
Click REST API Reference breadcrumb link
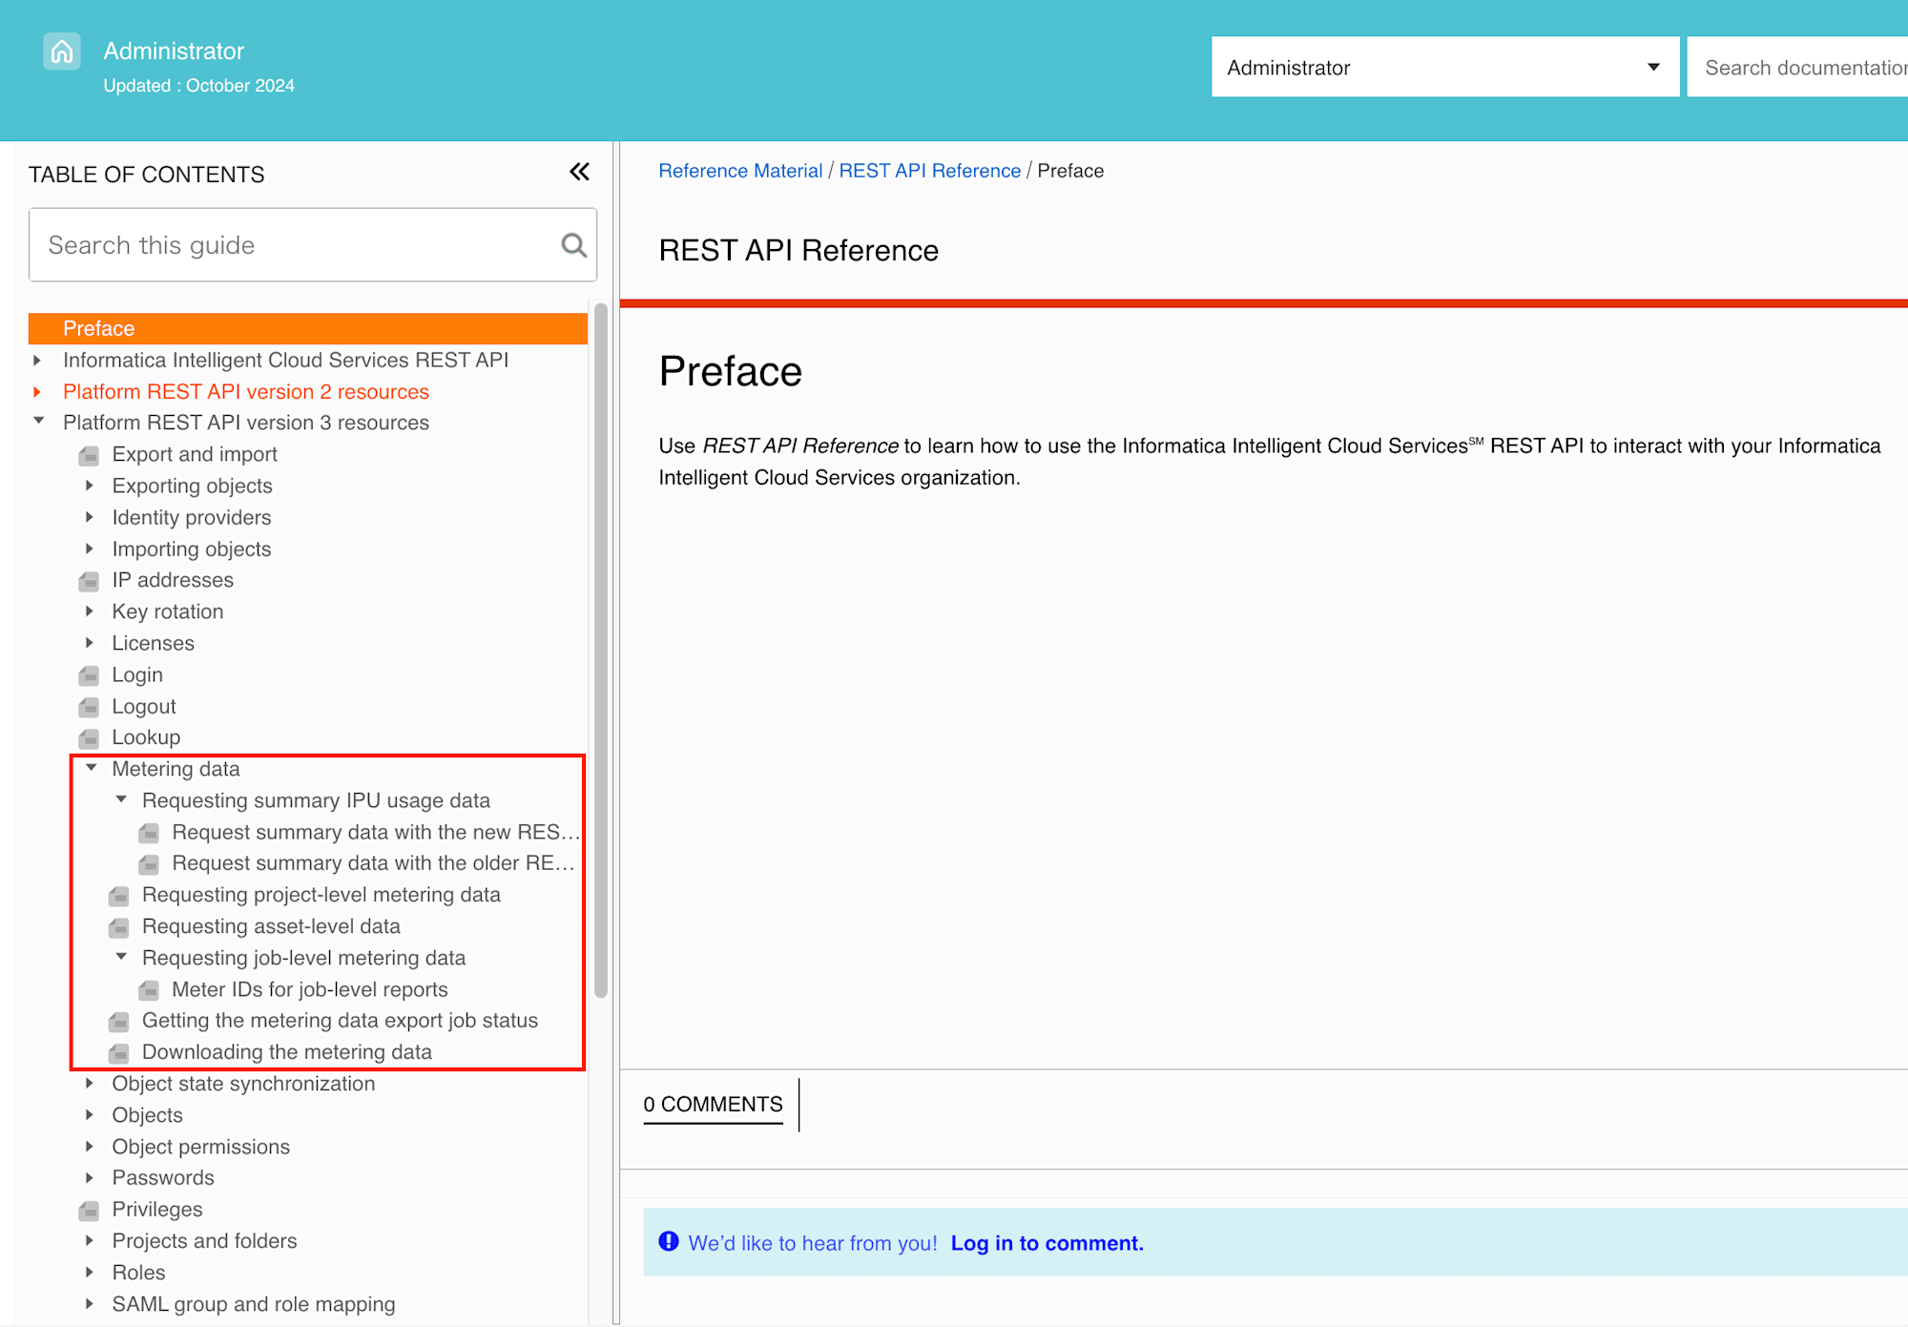click(930, 171)
